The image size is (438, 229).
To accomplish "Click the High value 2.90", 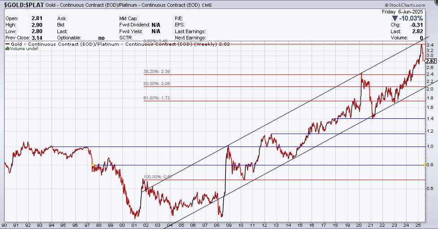I will click(37, 25).
